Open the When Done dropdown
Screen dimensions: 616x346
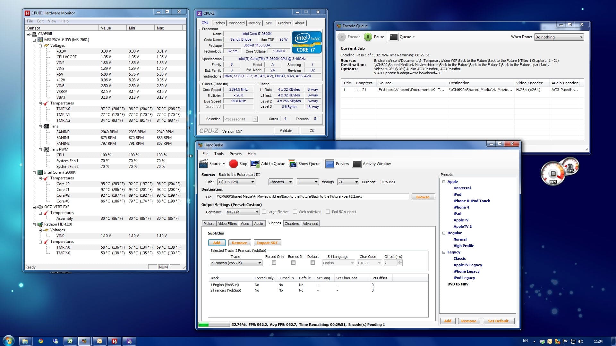[559, 37]
